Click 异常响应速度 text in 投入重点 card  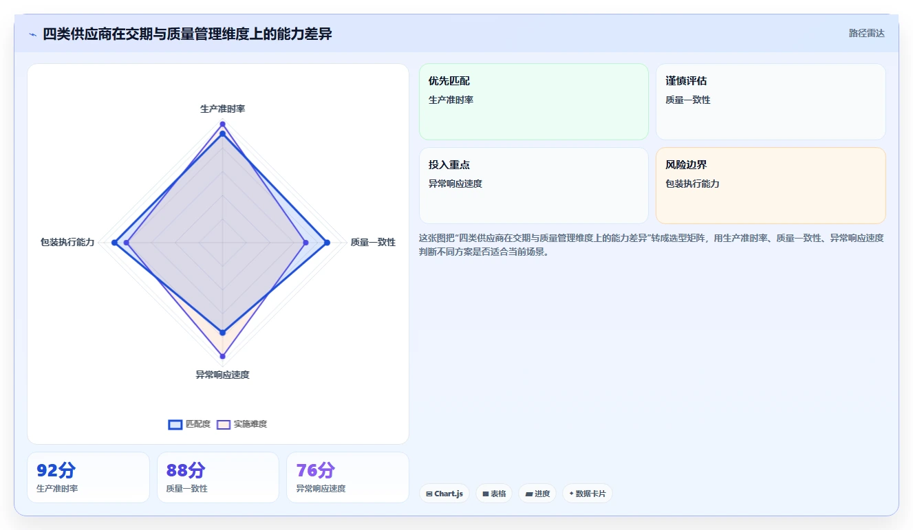point(455,184)
